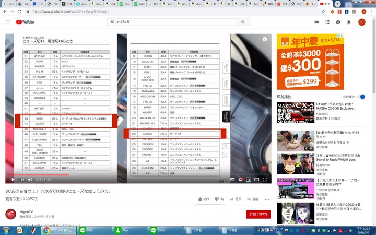Open a new Chrome tab
The image size is (376, 235).
[337, 4]
